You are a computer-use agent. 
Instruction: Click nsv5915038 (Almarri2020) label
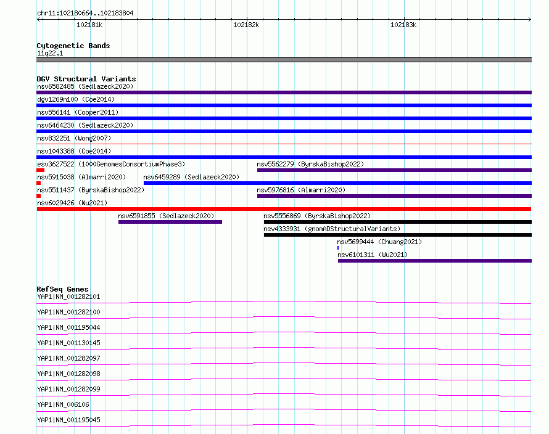point(81,177)
